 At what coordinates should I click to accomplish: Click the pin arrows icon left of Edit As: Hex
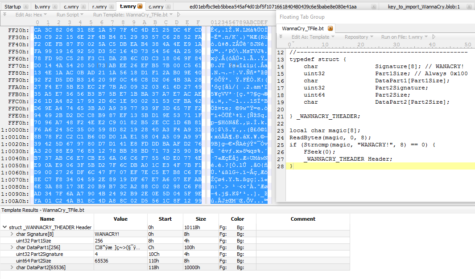tap(4, 14)
